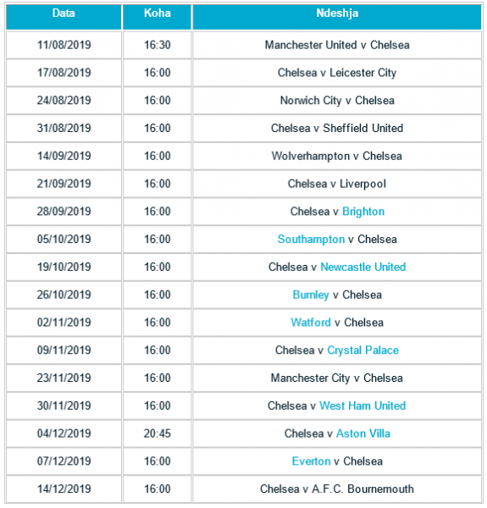Open the Burnley team link
Screen dimensions: 487x508
(311, 295)
